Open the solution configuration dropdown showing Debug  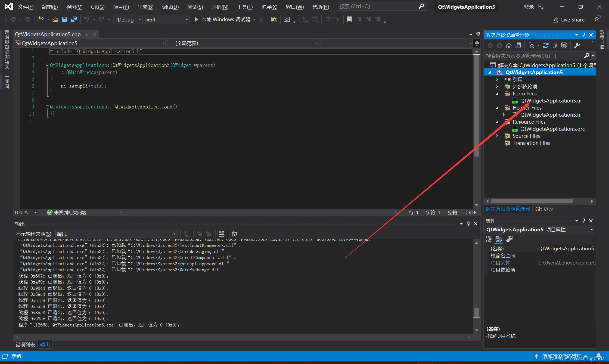[x=129, y=19]
